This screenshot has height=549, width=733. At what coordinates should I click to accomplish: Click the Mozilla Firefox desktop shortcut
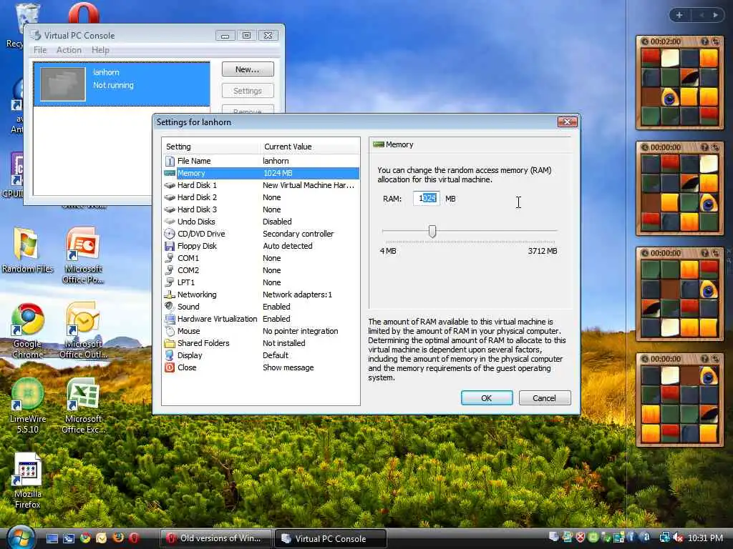click(x=28, y=481)
